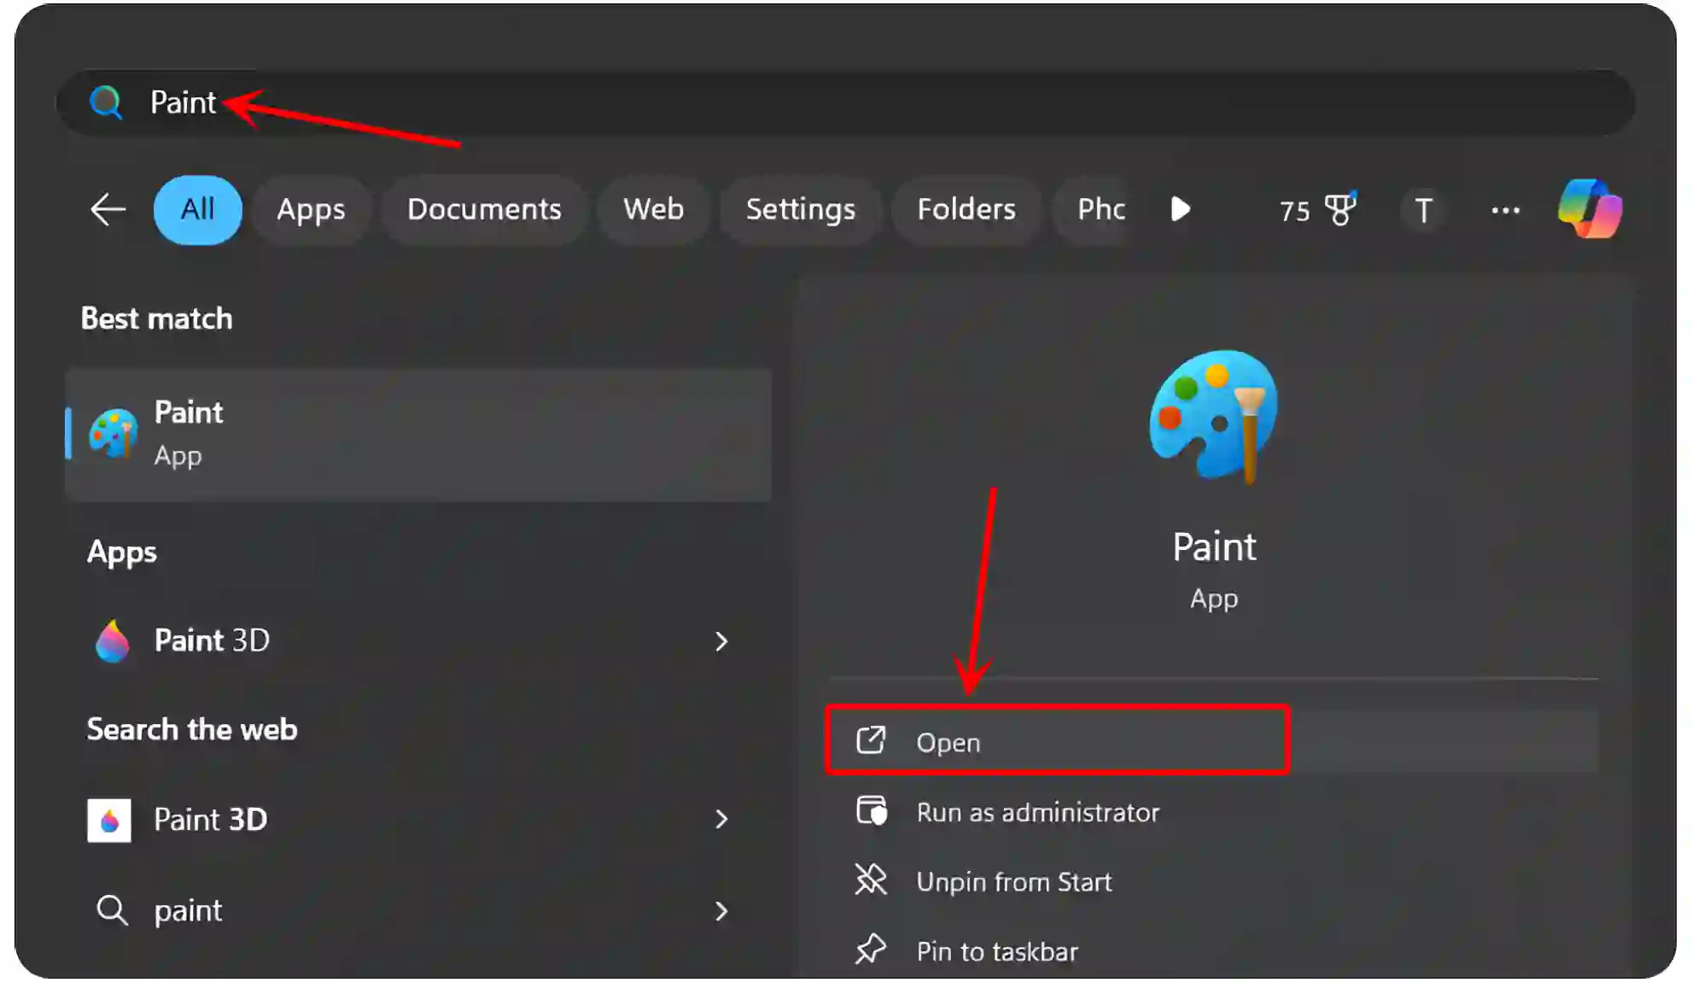Open the Paint 3D web search result
Image resolution: width=1692 pixels, height=982 pixels.
(x=418, y=820)
